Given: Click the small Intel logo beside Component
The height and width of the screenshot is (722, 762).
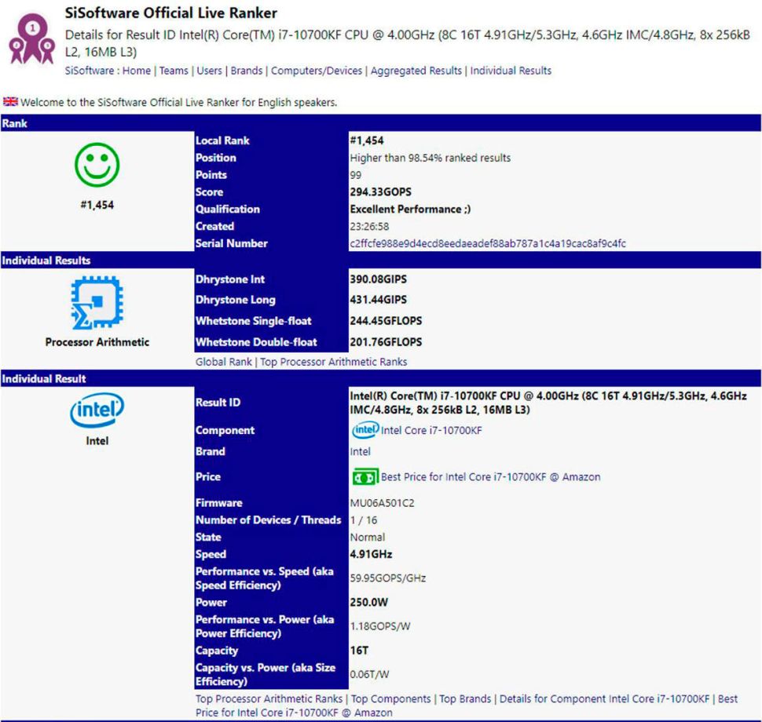Looking at the screenshot, I should tap(365, 430).
